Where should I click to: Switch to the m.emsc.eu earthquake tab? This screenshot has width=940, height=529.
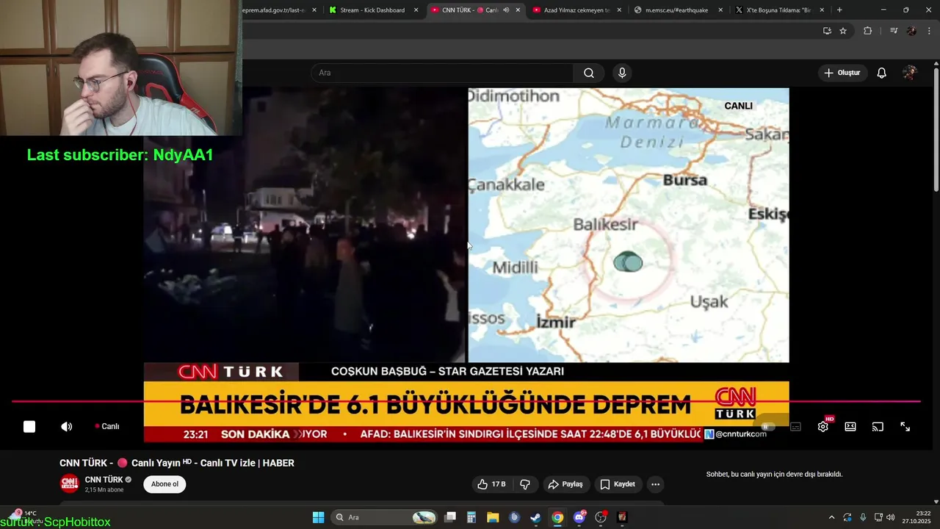click(x=677, y=10)
